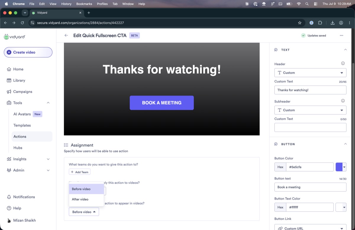This screenshot has height=230, width=355.
Task: Collapse the TEXT section
Action: click(x=345, y=50)
